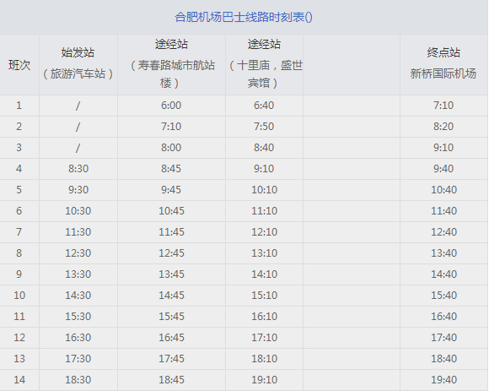This screenshot has height=391, width=489.
Task: Select the 14:40 arrival time cell
Action: 443,274
